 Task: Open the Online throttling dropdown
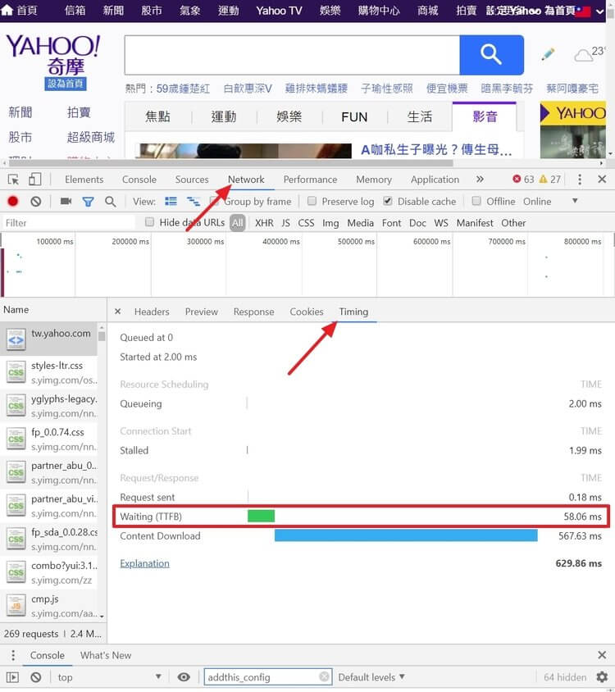(x=550, y=201)
